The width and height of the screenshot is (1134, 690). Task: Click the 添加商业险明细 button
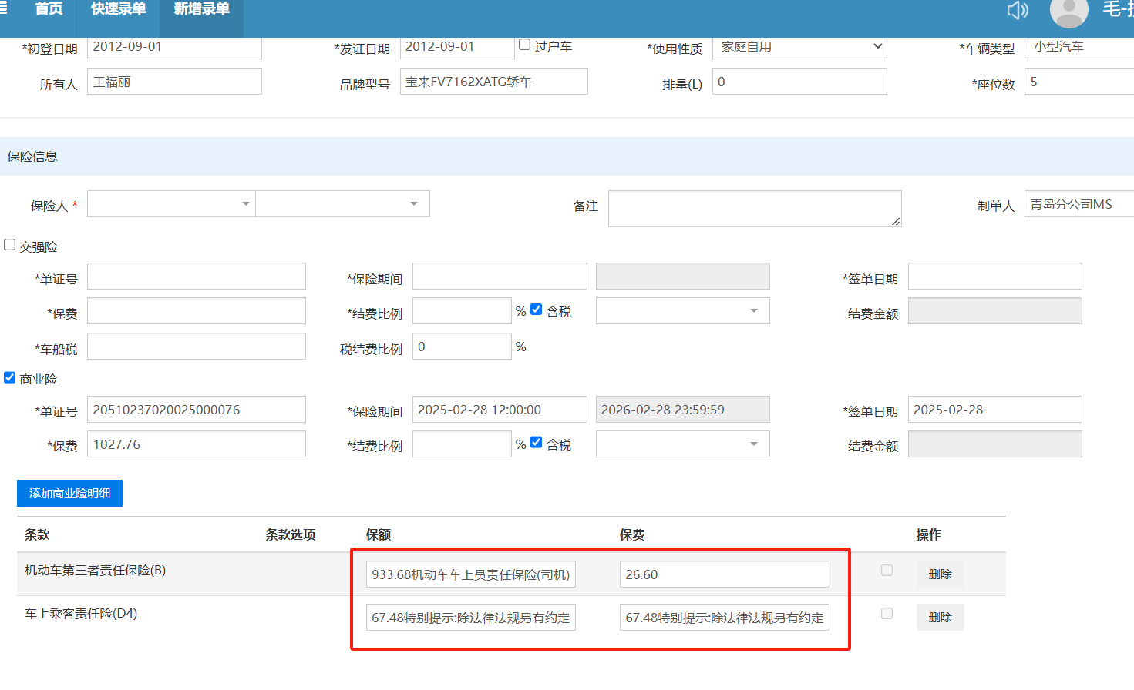[69, 494]
